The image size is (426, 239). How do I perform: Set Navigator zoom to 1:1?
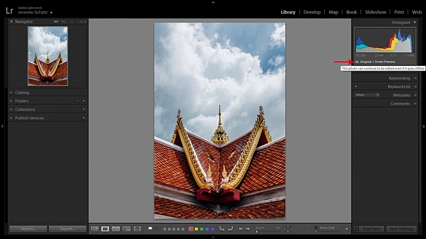[72, 21]
